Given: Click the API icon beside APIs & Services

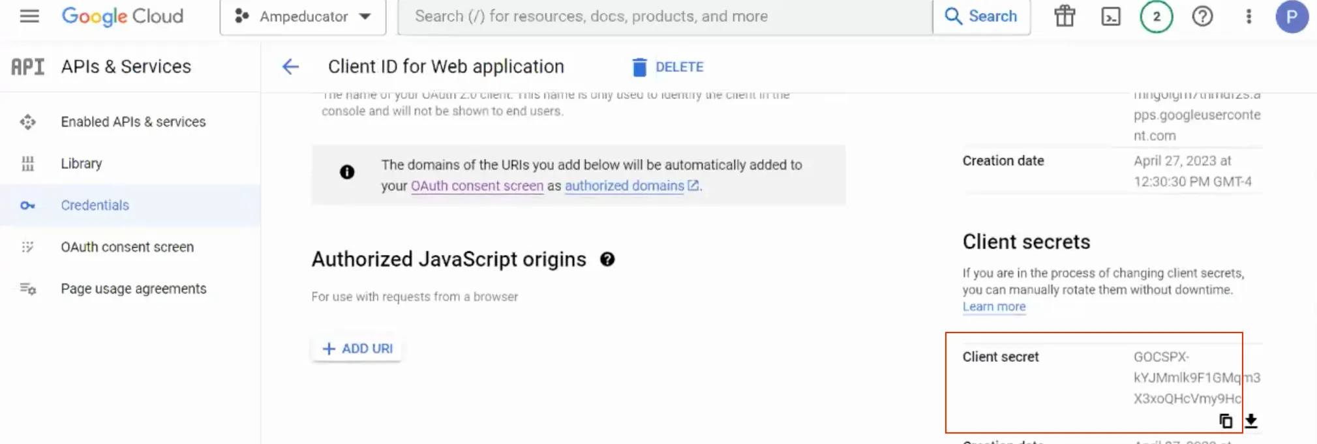Looking at the screenshot, I should (x=28, y=67).
